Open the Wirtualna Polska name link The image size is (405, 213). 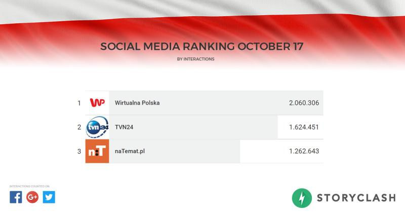coord(137,103)
